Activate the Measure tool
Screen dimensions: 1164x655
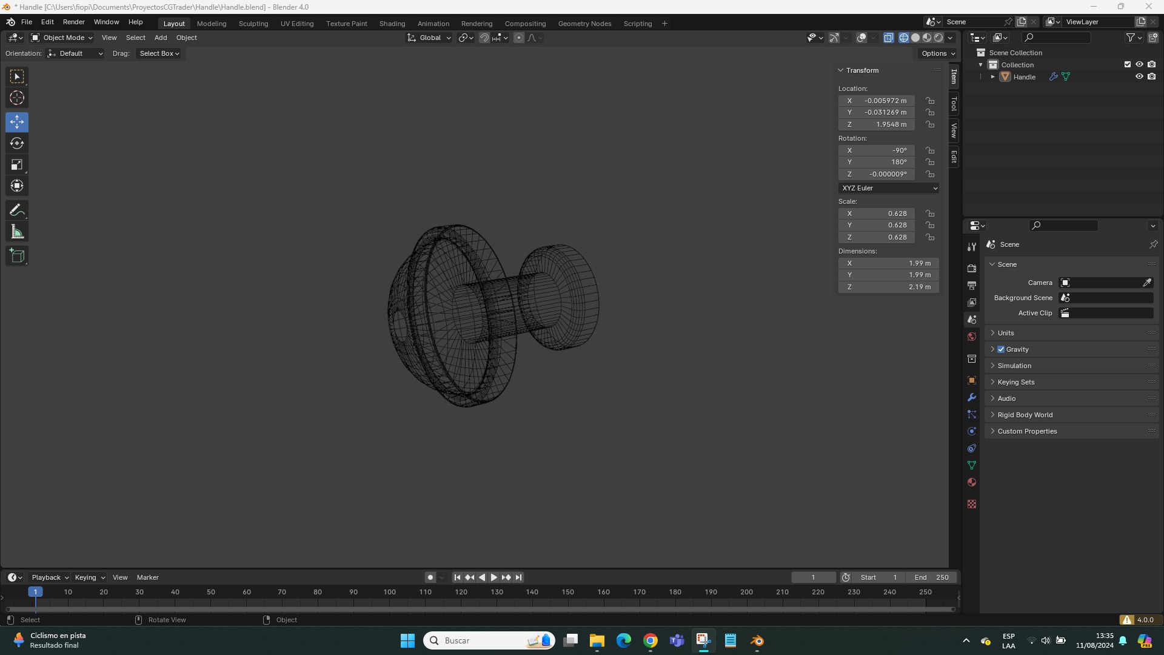click(x=17, y=232)
